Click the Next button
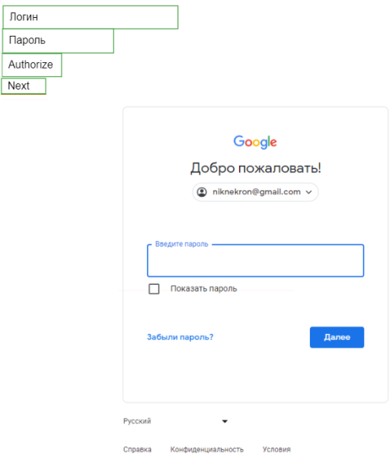The height and width of the screenshot is (467, 390). (23, 86)
